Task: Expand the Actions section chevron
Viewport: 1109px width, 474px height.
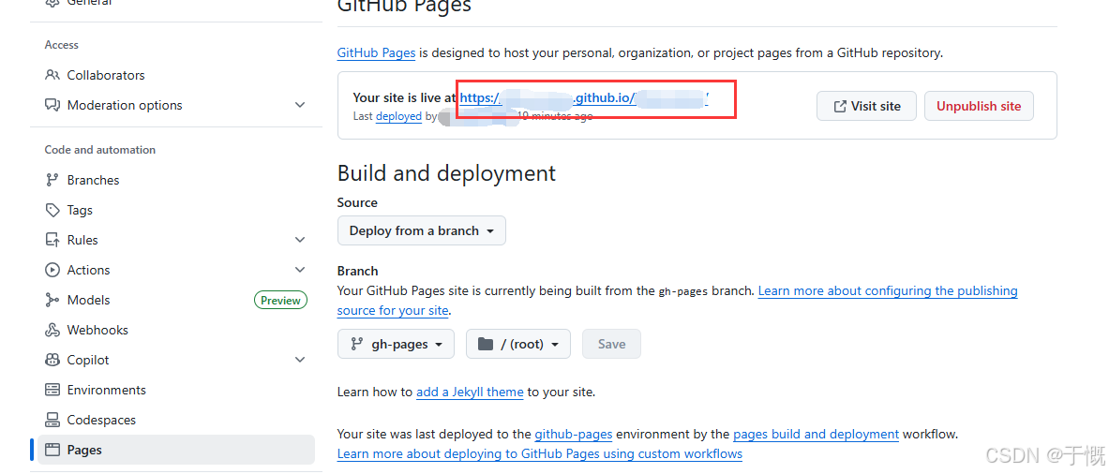Action: (300, 270)
